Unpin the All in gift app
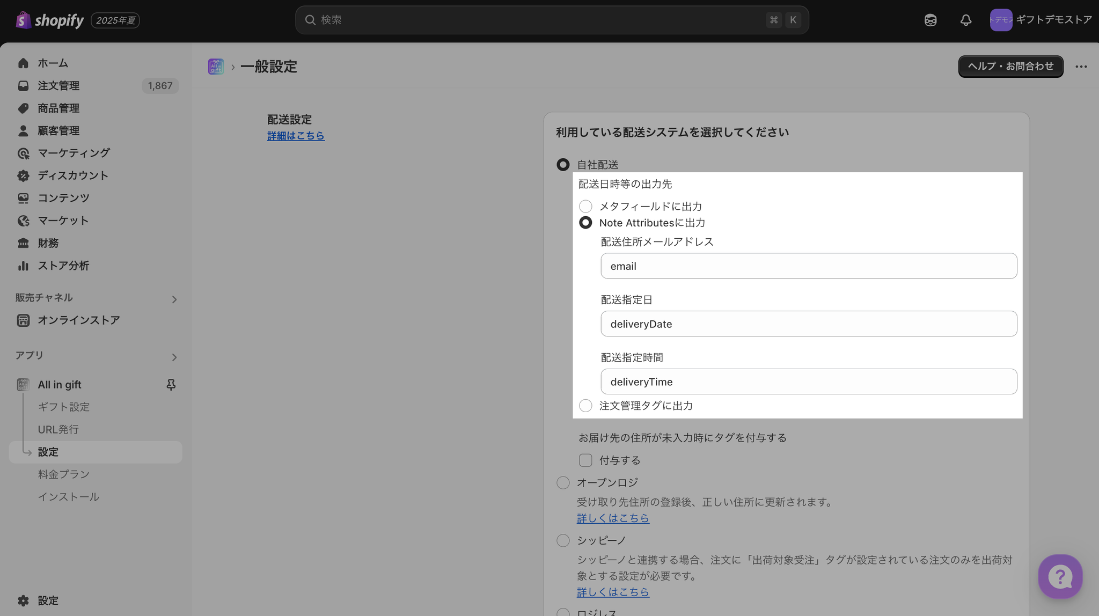 click(171, 385)
